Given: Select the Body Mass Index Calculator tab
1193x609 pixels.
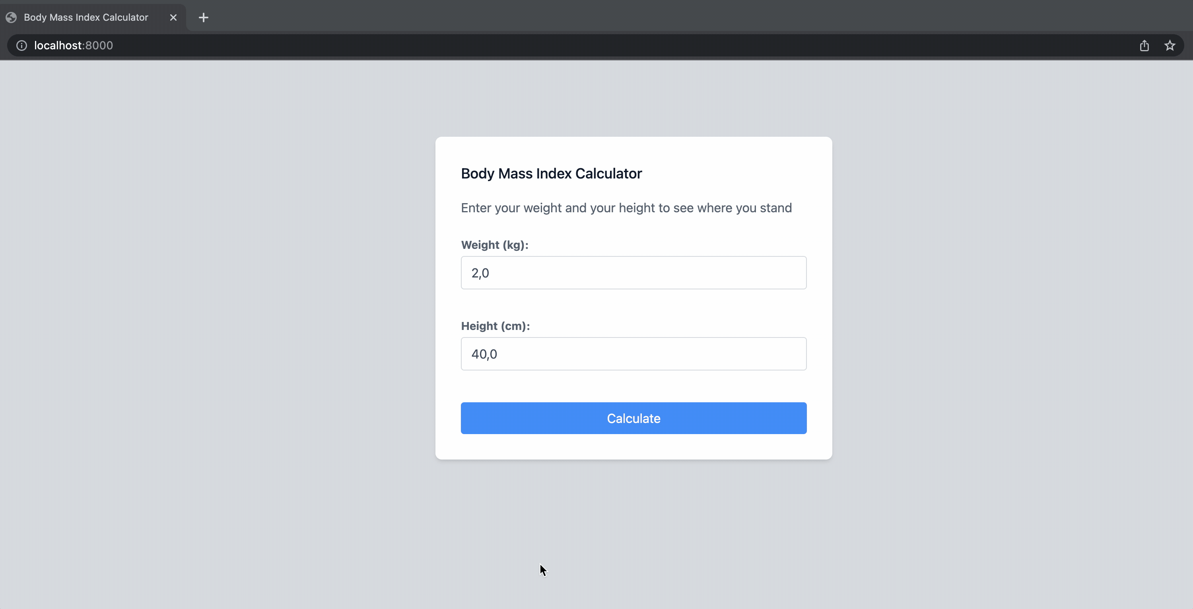Looking at the screenshot, I should (85, 17).
